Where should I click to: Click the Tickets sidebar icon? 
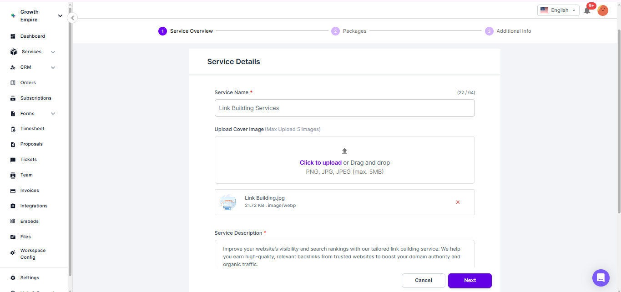tap(13, 160)
